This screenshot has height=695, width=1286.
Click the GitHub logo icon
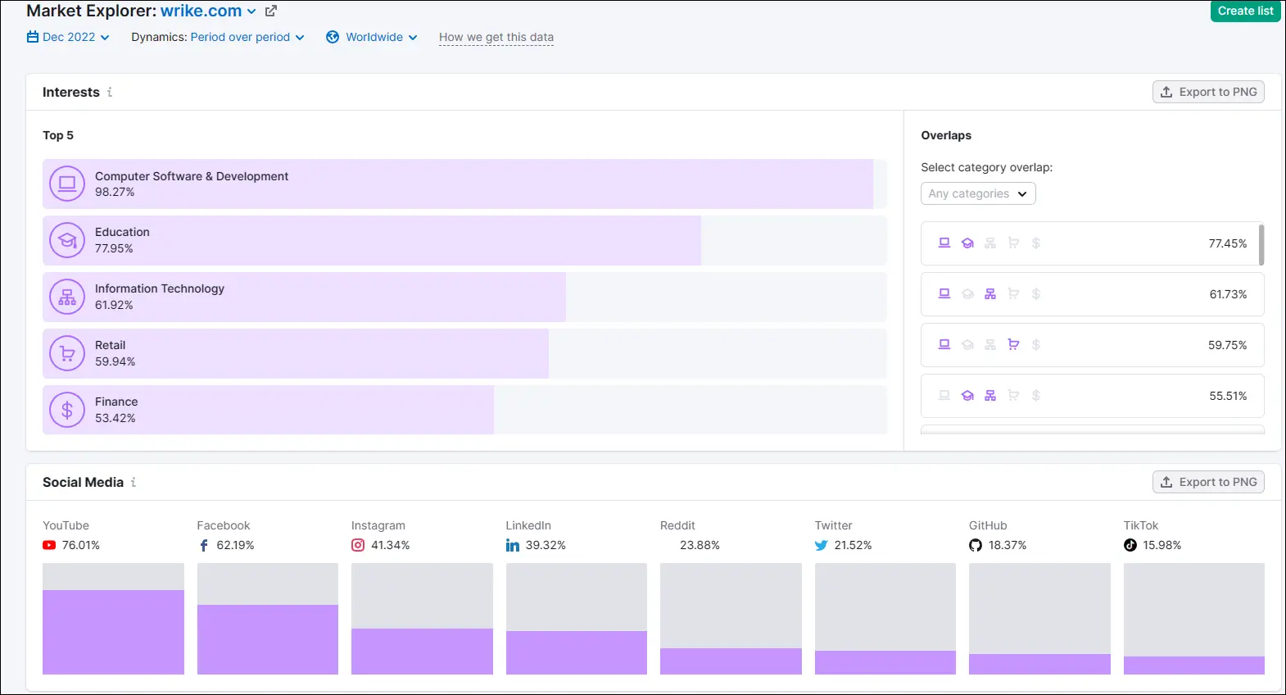(x=976, y=545)
